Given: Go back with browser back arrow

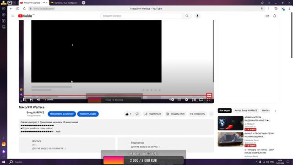Looking at the screenshot, I should [x=11, y=9].
